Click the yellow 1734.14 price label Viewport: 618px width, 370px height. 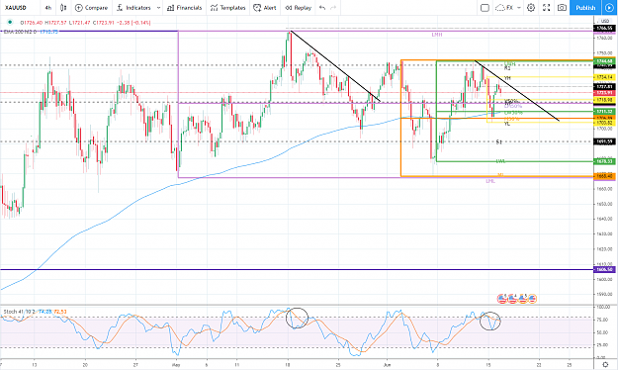click(x=604, y=77)
